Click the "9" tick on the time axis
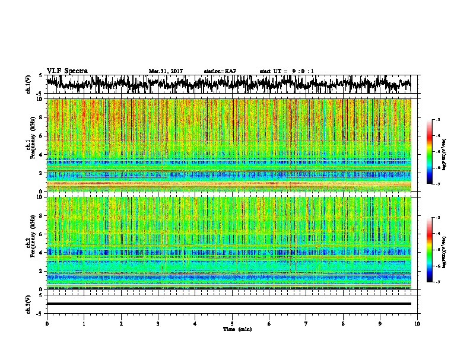 point(380,324)
